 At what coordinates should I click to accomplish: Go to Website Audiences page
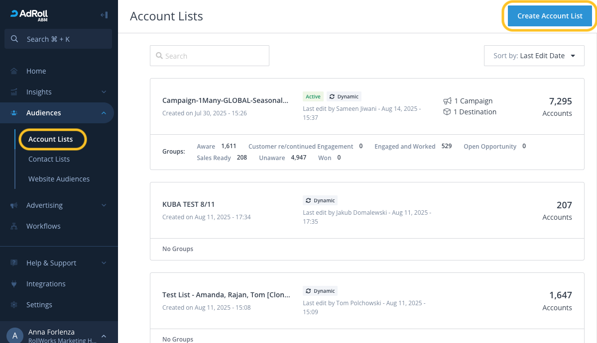[x=59, y=179]
